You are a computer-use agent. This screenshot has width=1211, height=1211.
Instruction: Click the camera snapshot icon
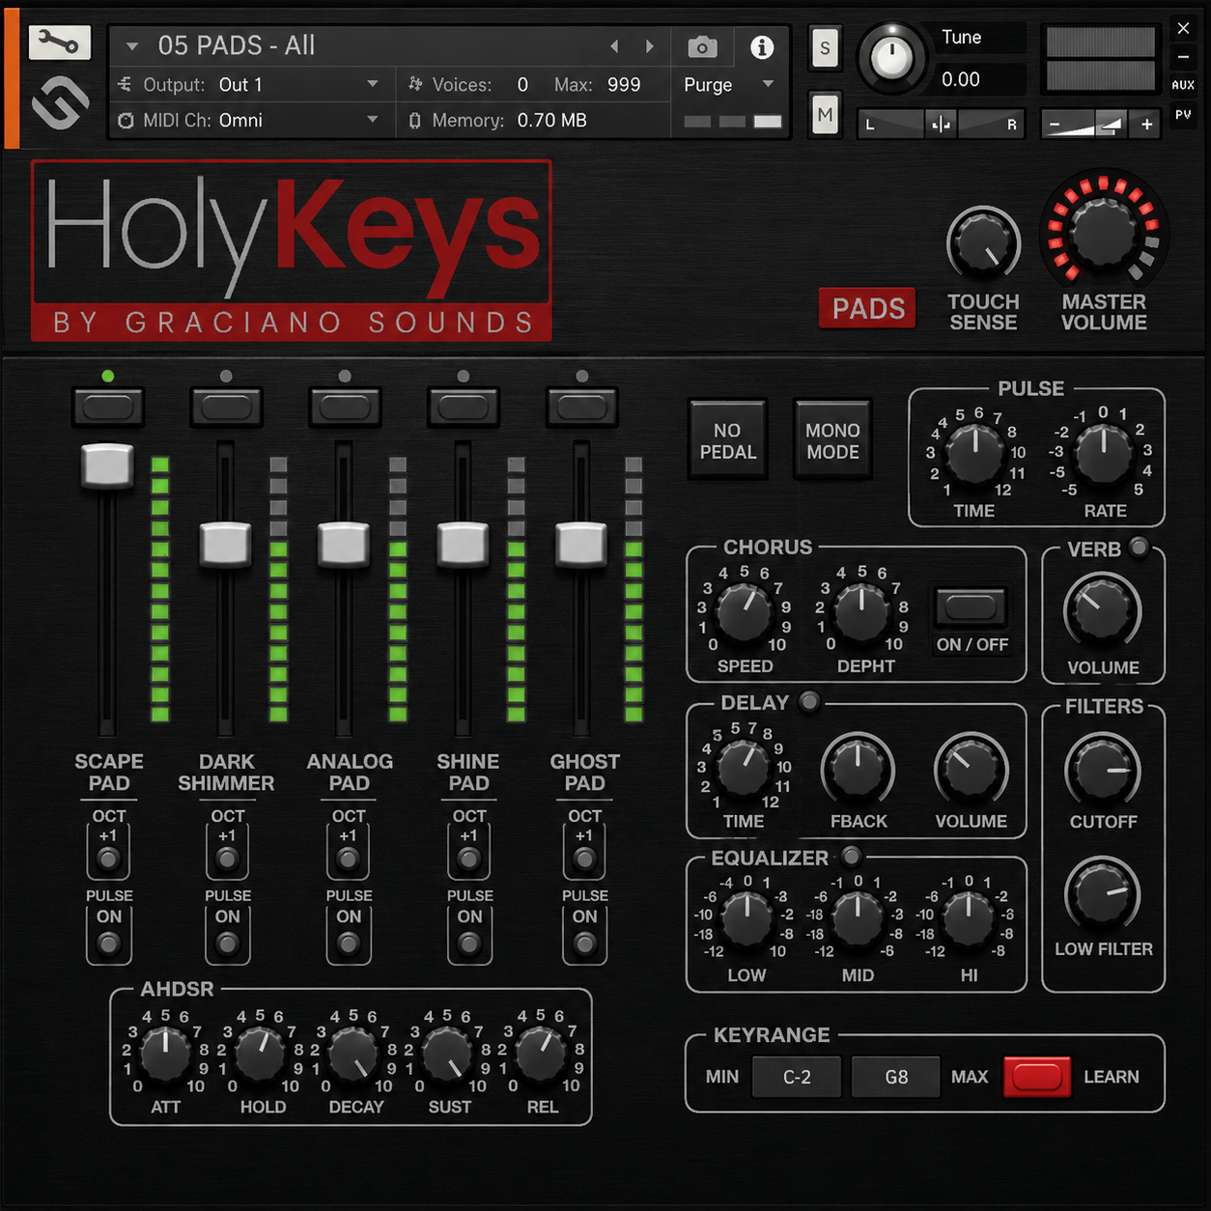(x=702, y=46)
